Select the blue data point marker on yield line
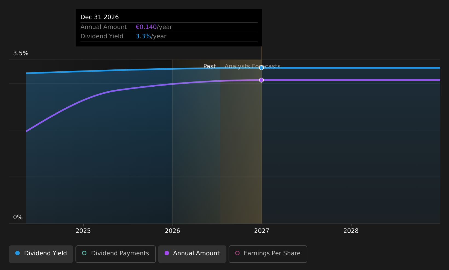This screenshot has height=270, width=449. (261, 68)
